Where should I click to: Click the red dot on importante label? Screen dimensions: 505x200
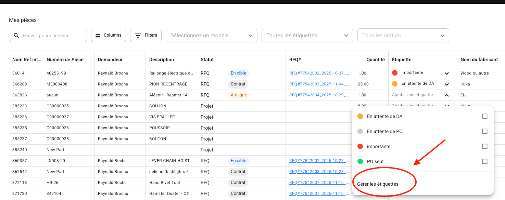coord(394,73)
